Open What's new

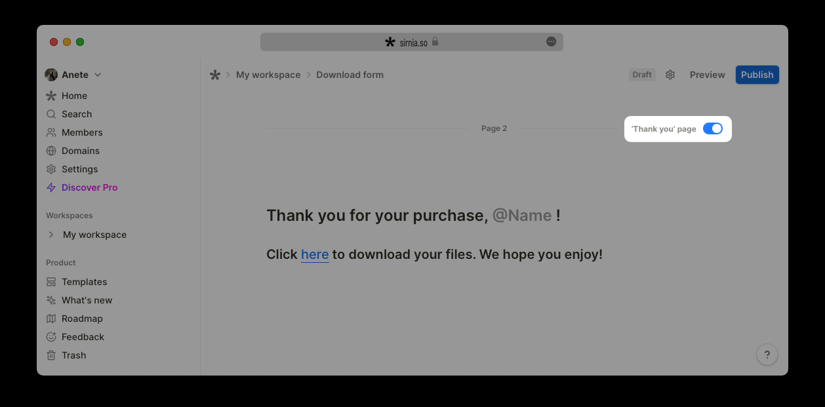tap(87, 300)
